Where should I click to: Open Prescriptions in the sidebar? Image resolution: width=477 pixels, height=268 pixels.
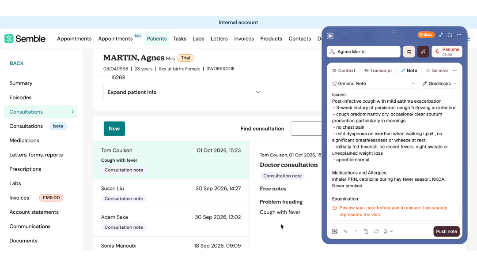click(25, 169)
